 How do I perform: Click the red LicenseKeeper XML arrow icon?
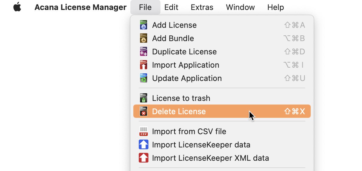tap(144, 158)
